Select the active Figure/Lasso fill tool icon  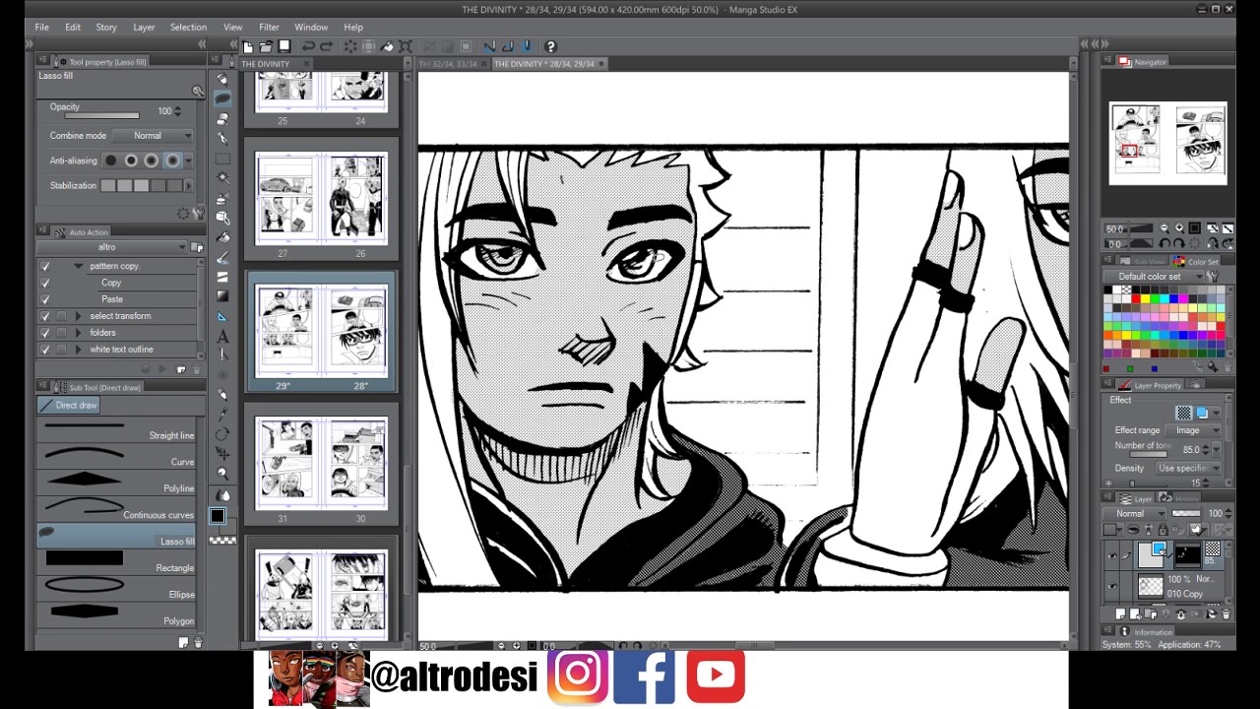[222, 99]
